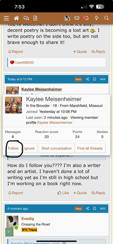Choose Find all threads
The width and height of the screenshot is (113, 244).
point(90,148)
